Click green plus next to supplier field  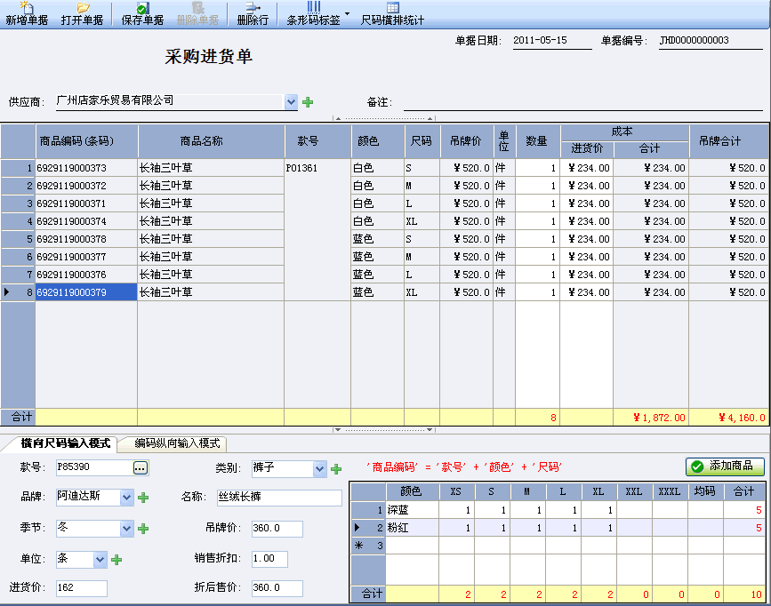click(308, 102)
